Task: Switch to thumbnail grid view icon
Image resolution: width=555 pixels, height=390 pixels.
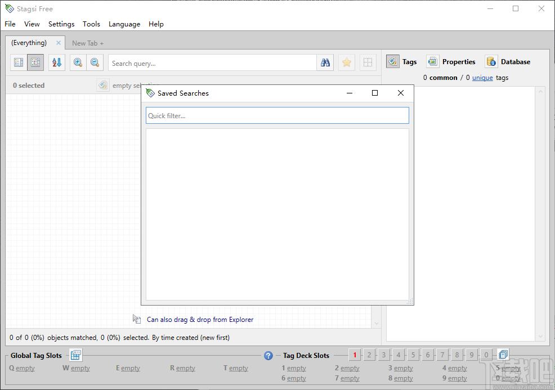Action: click(35, 62)
